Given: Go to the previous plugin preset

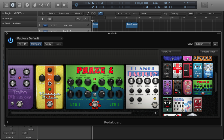Looking at the screenshot, I should click(20, 44).
